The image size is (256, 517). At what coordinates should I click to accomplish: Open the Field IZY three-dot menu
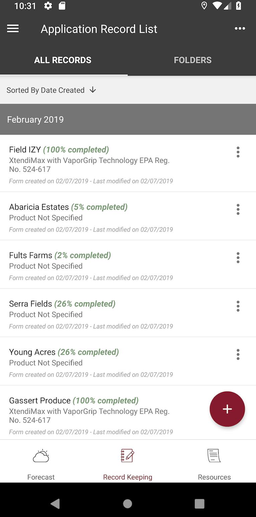tap(238, 152)
